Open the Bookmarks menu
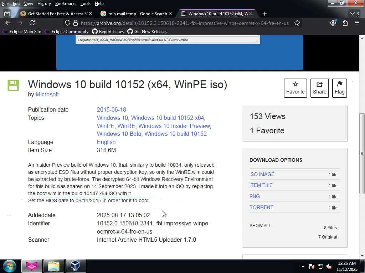This screenshot has height=273, width=365. point(66,4)
